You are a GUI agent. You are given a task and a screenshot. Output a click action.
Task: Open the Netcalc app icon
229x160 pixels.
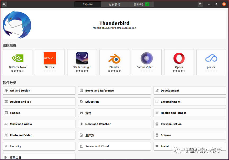[x=50, y=58]
